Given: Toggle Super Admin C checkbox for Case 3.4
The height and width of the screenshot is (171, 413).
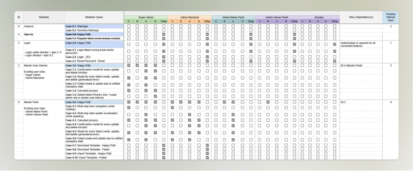Looking at the screenshot, I should tap(129, 91).
